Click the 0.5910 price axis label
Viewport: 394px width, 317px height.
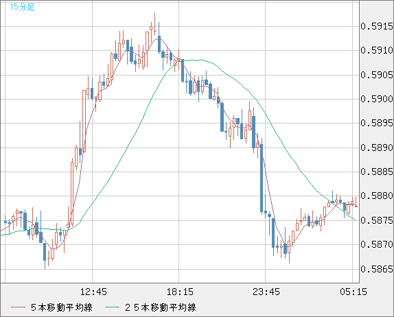point(377,51)
